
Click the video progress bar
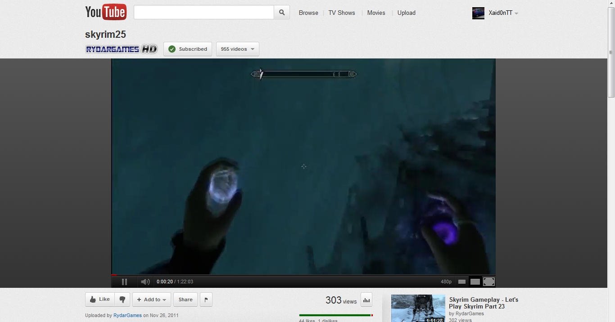pyautogui.click(x=303, y=275)
